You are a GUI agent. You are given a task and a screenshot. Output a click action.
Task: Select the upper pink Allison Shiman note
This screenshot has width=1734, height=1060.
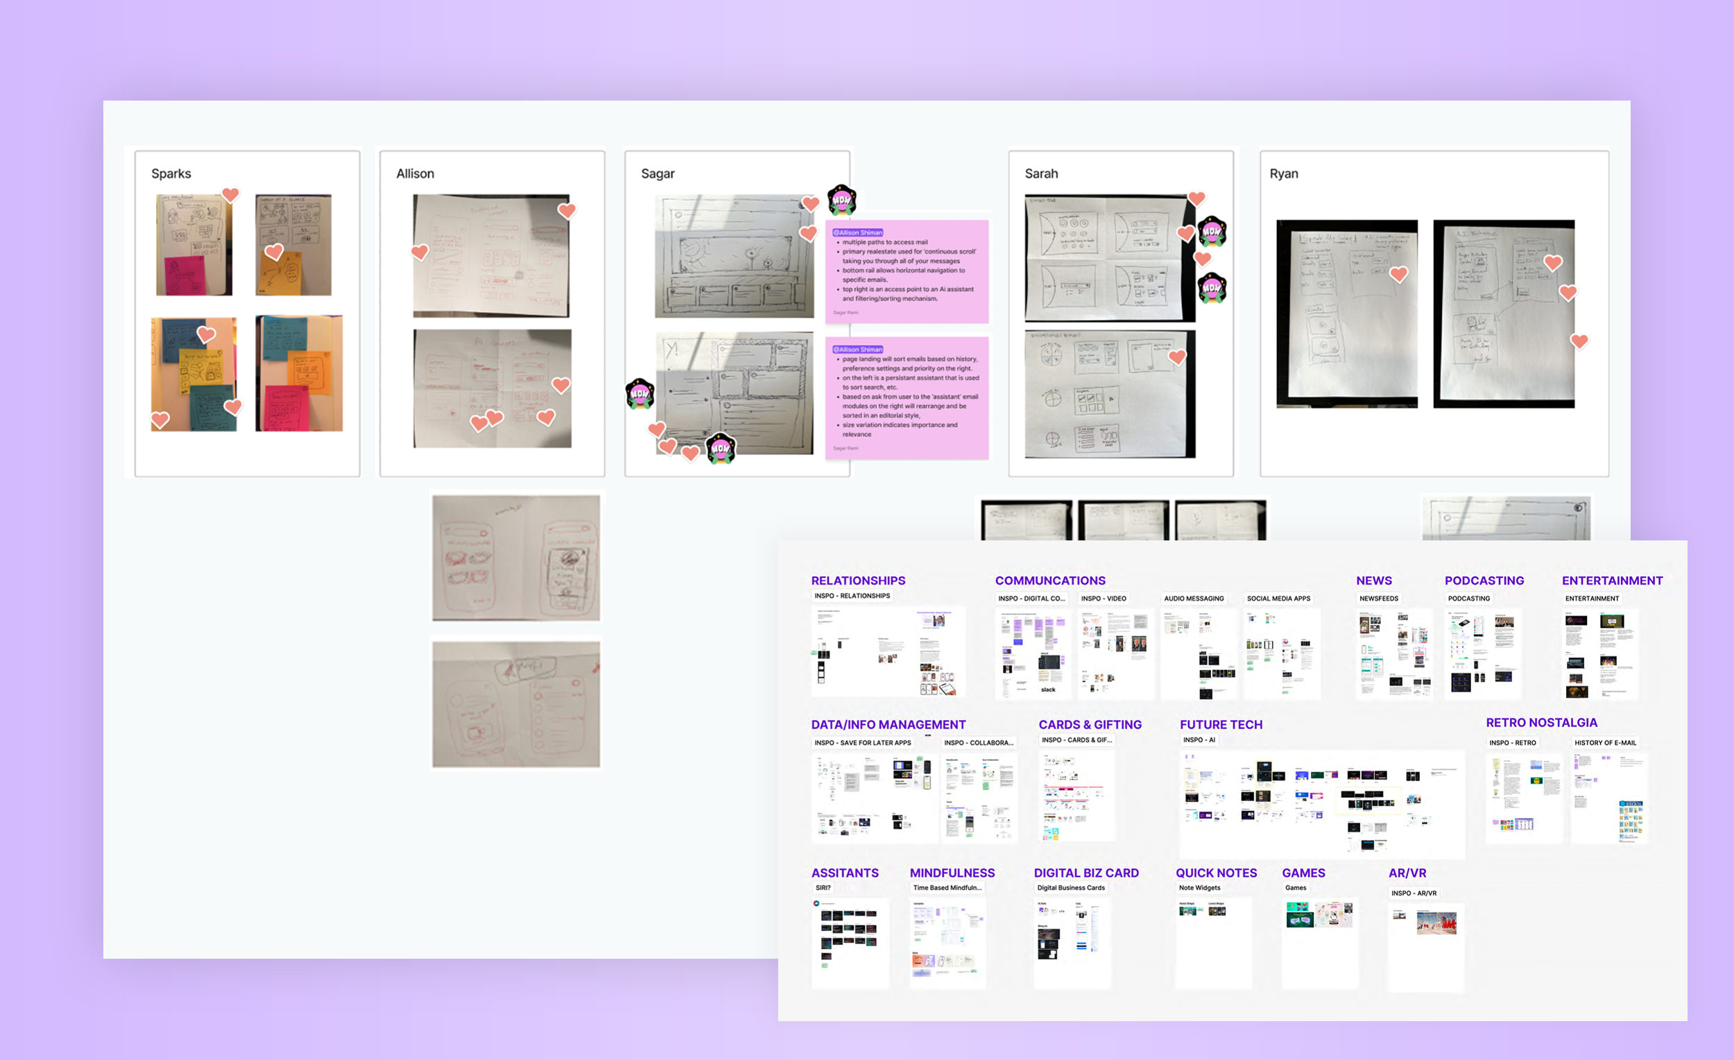pos(907,272)
